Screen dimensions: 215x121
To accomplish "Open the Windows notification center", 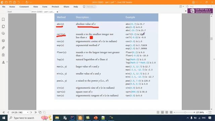I will (x=210, y=118).
